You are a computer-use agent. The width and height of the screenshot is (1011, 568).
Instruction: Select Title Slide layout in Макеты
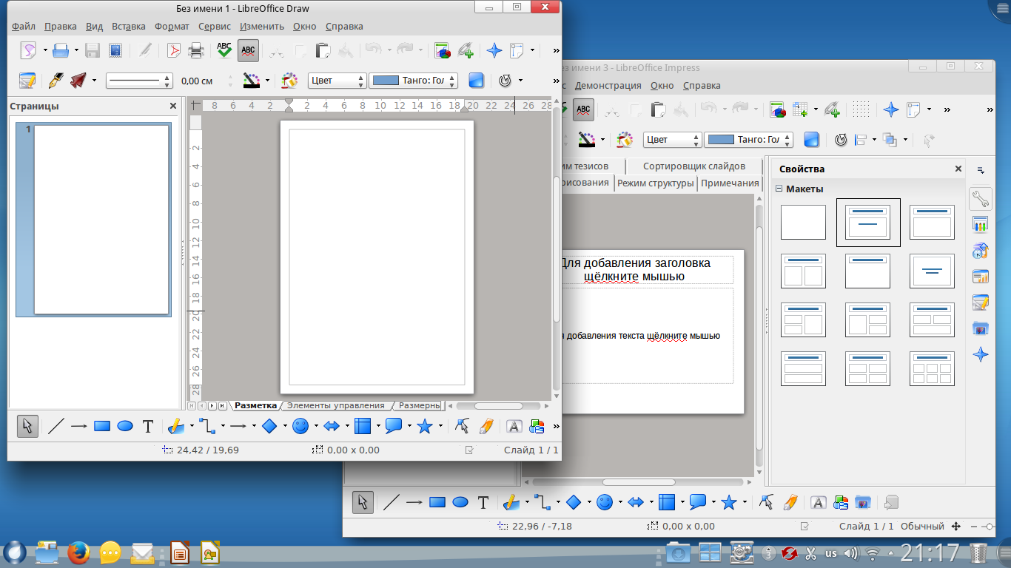[x=867, y=222]
